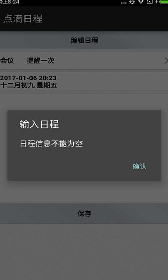Tap the Wi-Fi signal icon
The image size is (168, 280).
[141, 2]
